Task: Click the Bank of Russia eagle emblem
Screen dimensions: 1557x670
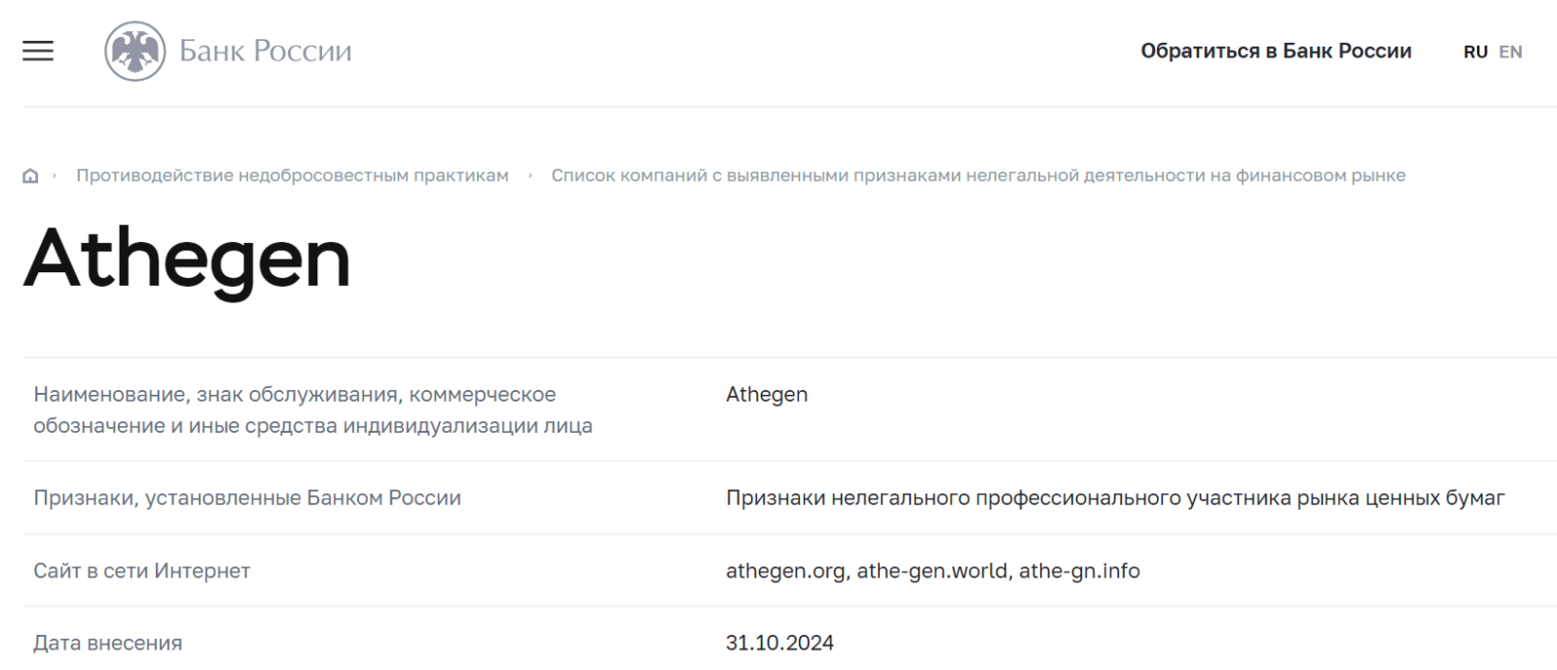Action: (135, 51)
